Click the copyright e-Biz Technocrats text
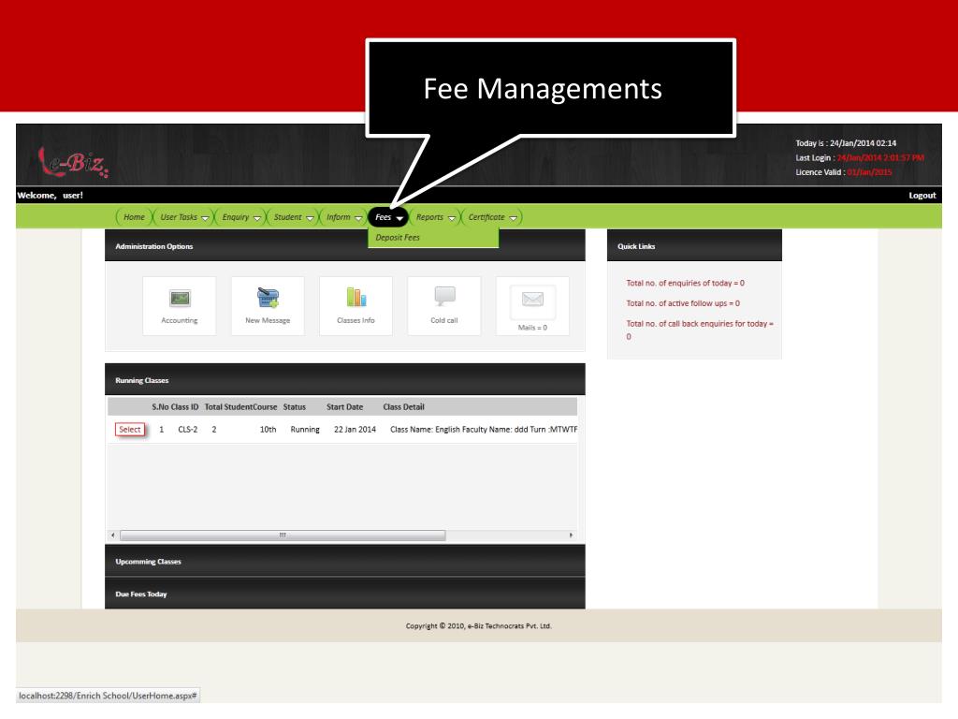Image resolution: width=958 pixels, height=719 pixels. point(478,626)
